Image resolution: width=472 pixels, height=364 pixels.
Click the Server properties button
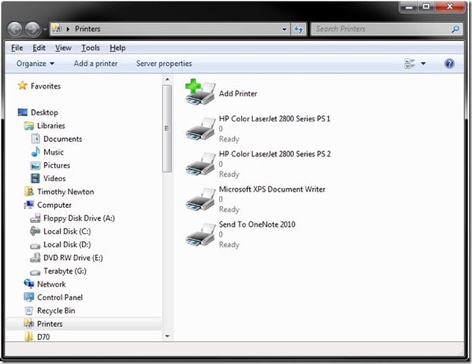click(163, 64)
